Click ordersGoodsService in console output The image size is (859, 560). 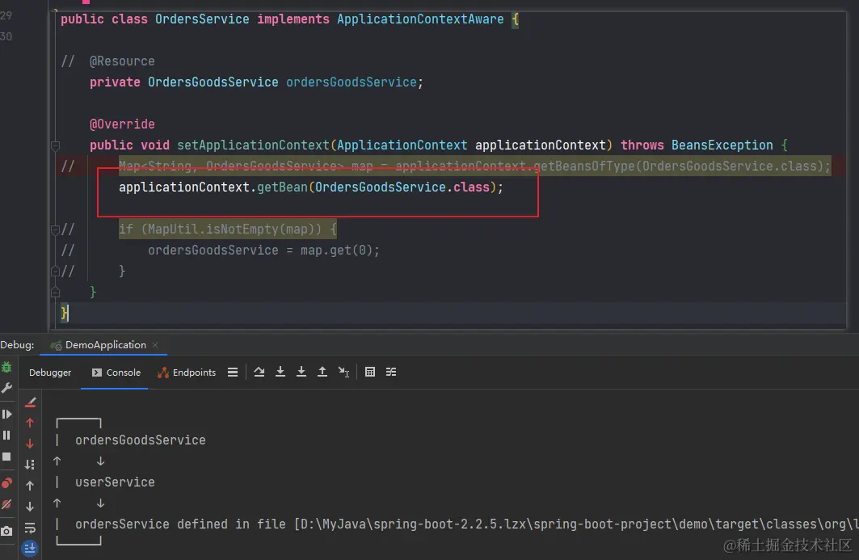[x=141, y=440]
